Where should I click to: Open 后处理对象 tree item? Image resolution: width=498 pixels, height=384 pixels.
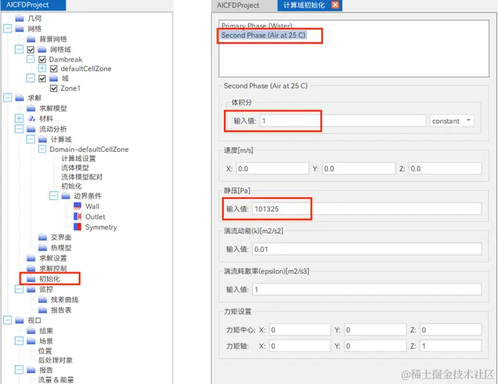pos(55,361)
